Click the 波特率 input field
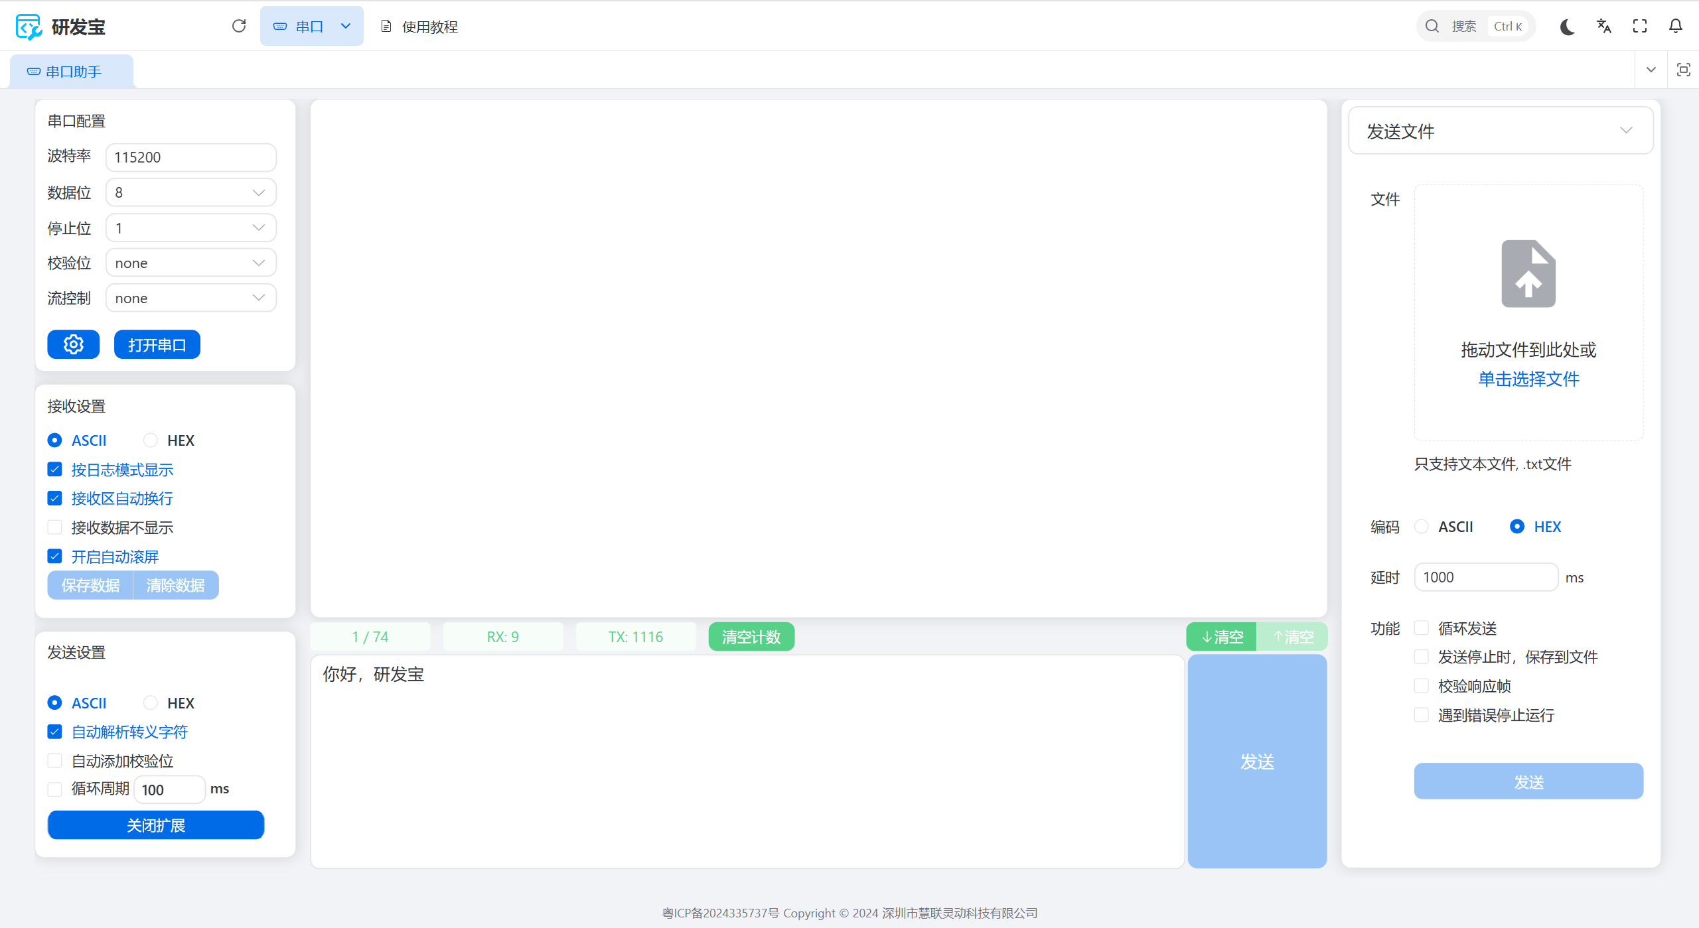The height and width of the screenshot is (928, 1699). (190, 157)
